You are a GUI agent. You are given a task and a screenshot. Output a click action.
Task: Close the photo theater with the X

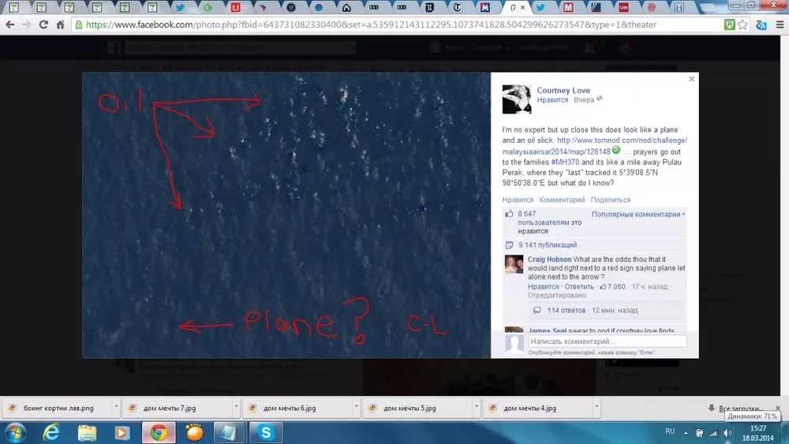(x=691, y=79)
